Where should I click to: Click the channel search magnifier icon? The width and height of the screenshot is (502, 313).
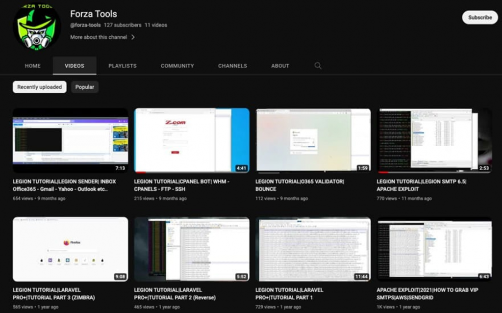click(318, 66)
